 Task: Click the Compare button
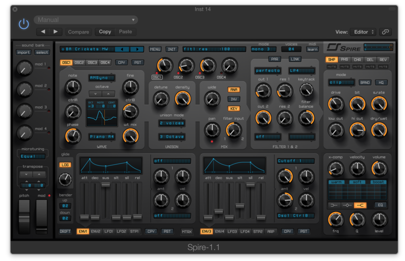tap(78, 32)
